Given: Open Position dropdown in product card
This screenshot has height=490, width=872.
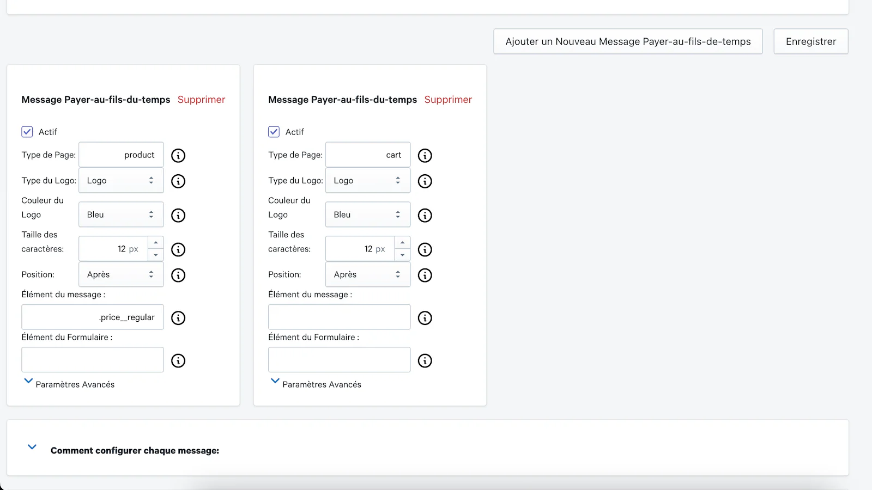Looking at the screenshot, I should pyautogui.click(x=121, y=274).
